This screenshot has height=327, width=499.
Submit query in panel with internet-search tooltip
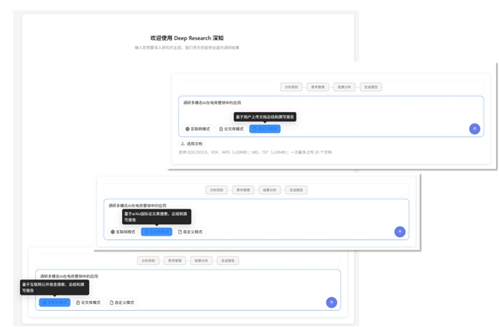[x=331, y=302]
